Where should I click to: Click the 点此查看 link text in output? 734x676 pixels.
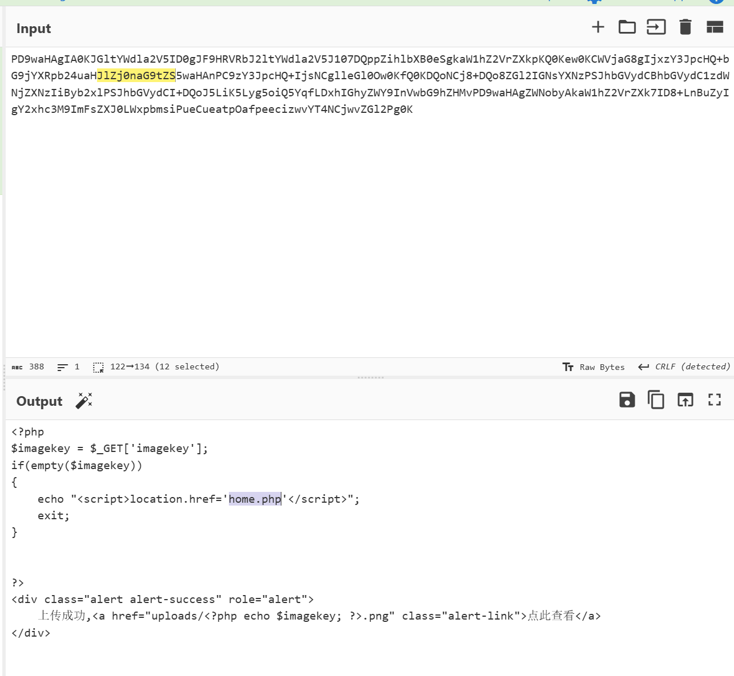click(551, 616)
